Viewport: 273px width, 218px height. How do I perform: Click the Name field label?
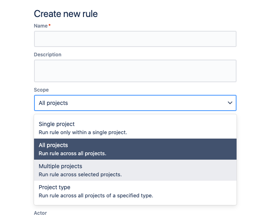pyautogui.click(x=41, y=26)
